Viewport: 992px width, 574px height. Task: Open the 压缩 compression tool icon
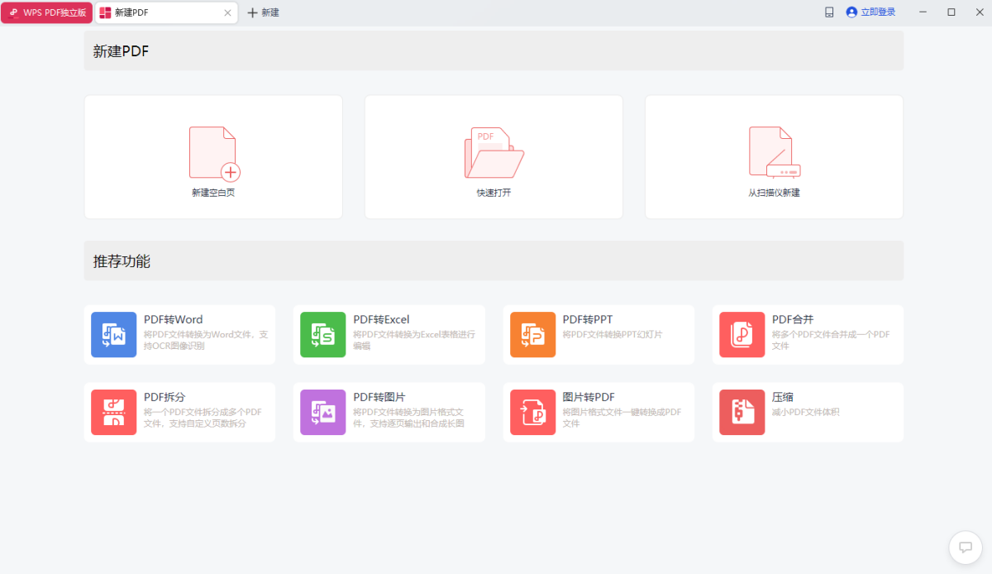pos(742,412)
